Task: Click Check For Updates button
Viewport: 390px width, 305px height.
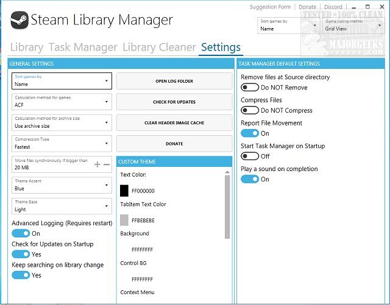Action: pos(174,102)
